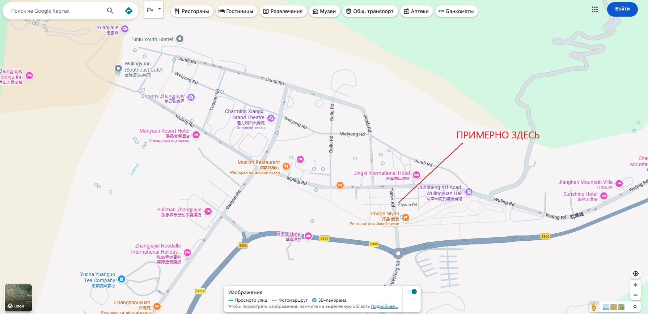Click the magnifier search icon

(110, 11)
